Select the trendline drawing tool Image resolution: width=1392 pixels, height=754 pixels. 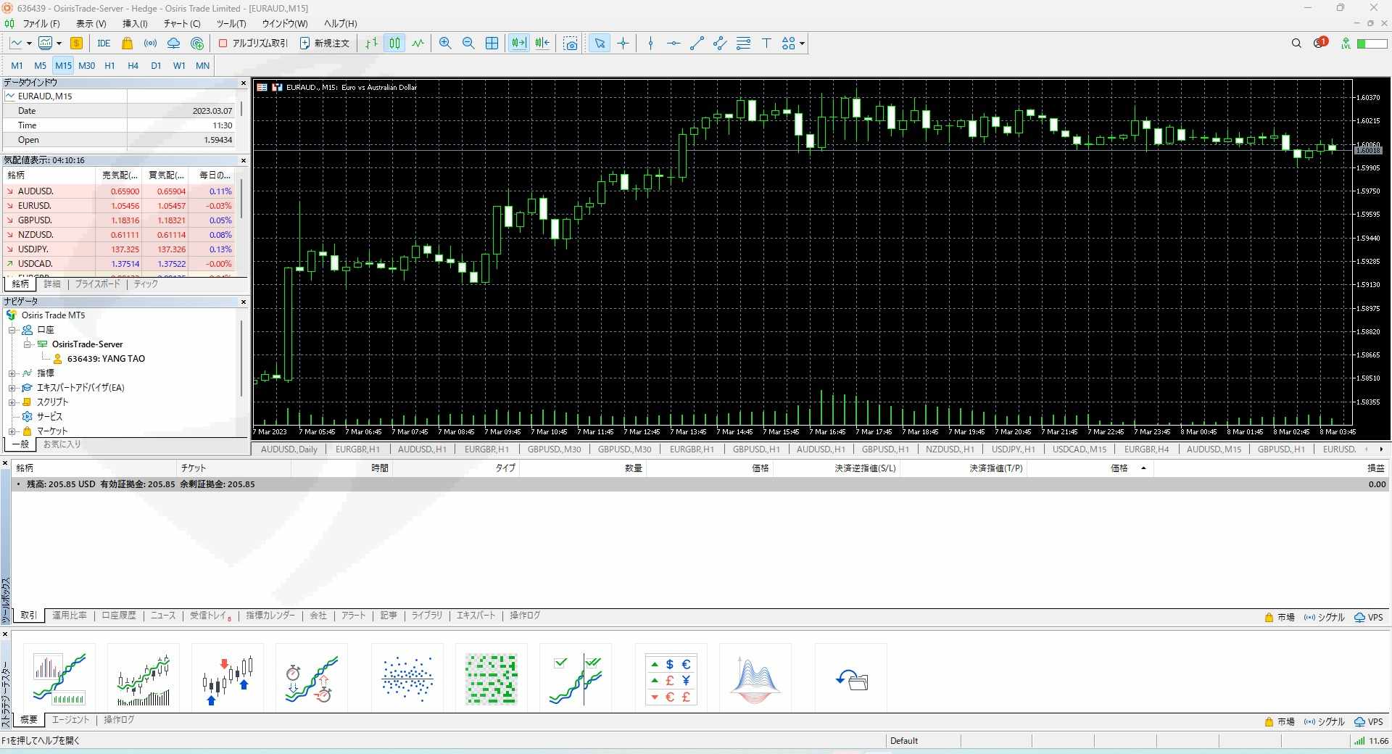click(x=697, y=43)
